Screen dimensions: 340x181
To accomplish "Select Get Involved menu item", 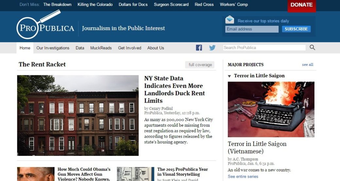I will 130,48.
